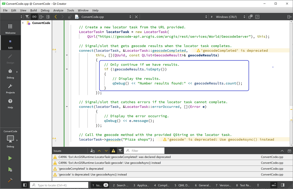Click the green Run button
Viewport: 293px width, 189px height.
(x=10, y=158)
